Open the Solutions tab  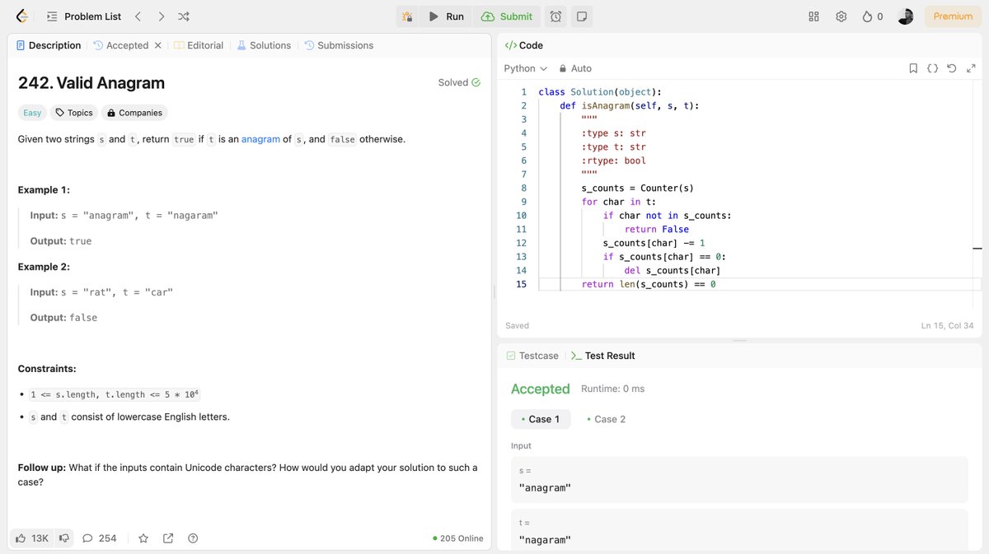tap(264, 45)
